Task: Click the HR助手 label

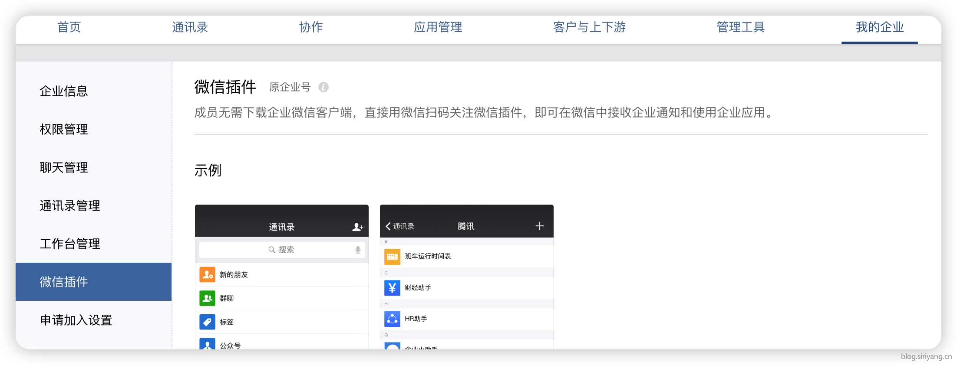Action: [416, 319]
